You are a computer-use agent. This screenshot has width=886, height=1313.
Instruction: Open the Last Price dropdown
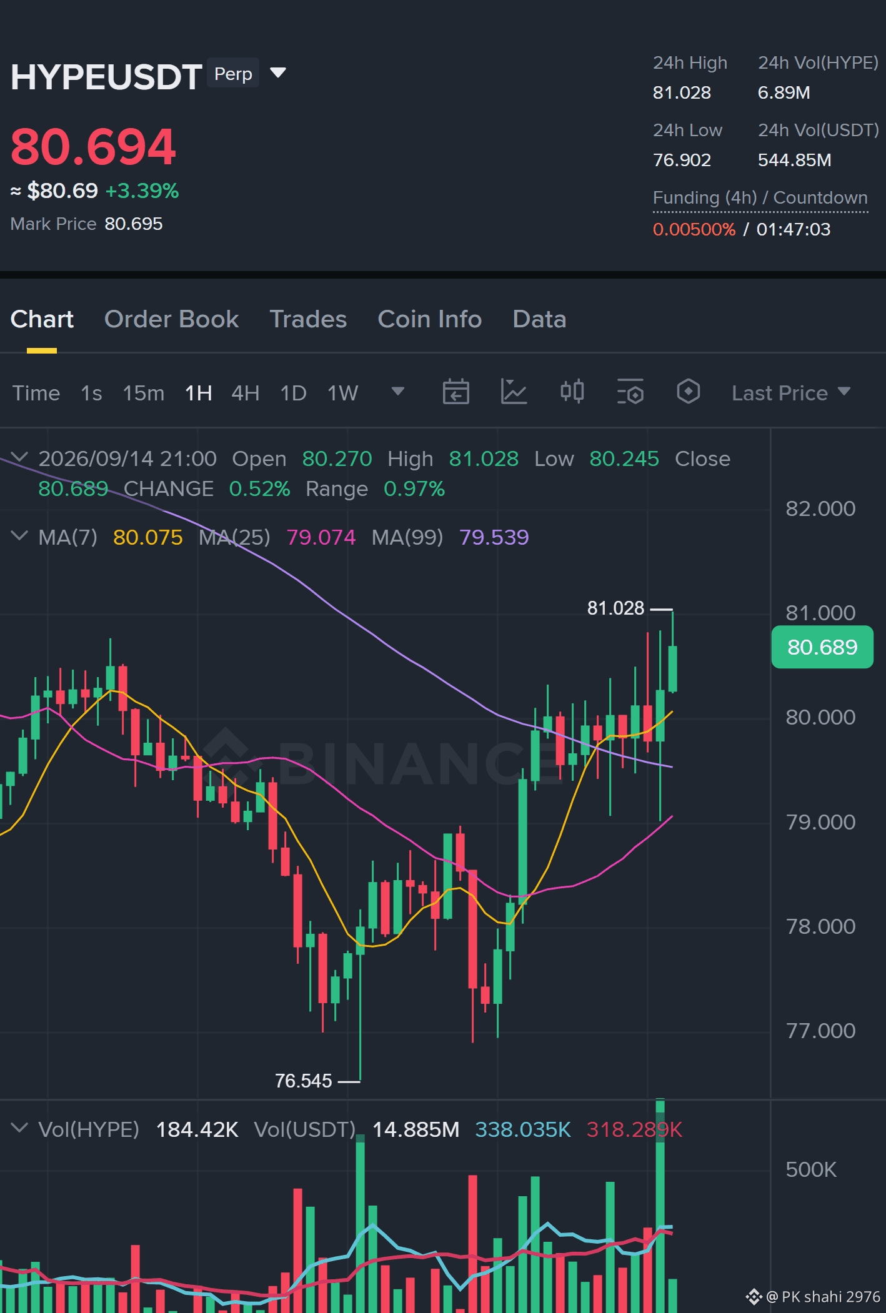click(791, 393)
